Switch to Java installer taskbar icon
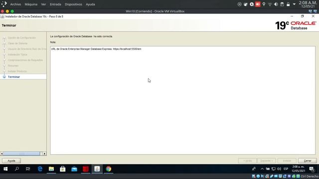The height and width of the screenshot is (179, 319). 97,169
